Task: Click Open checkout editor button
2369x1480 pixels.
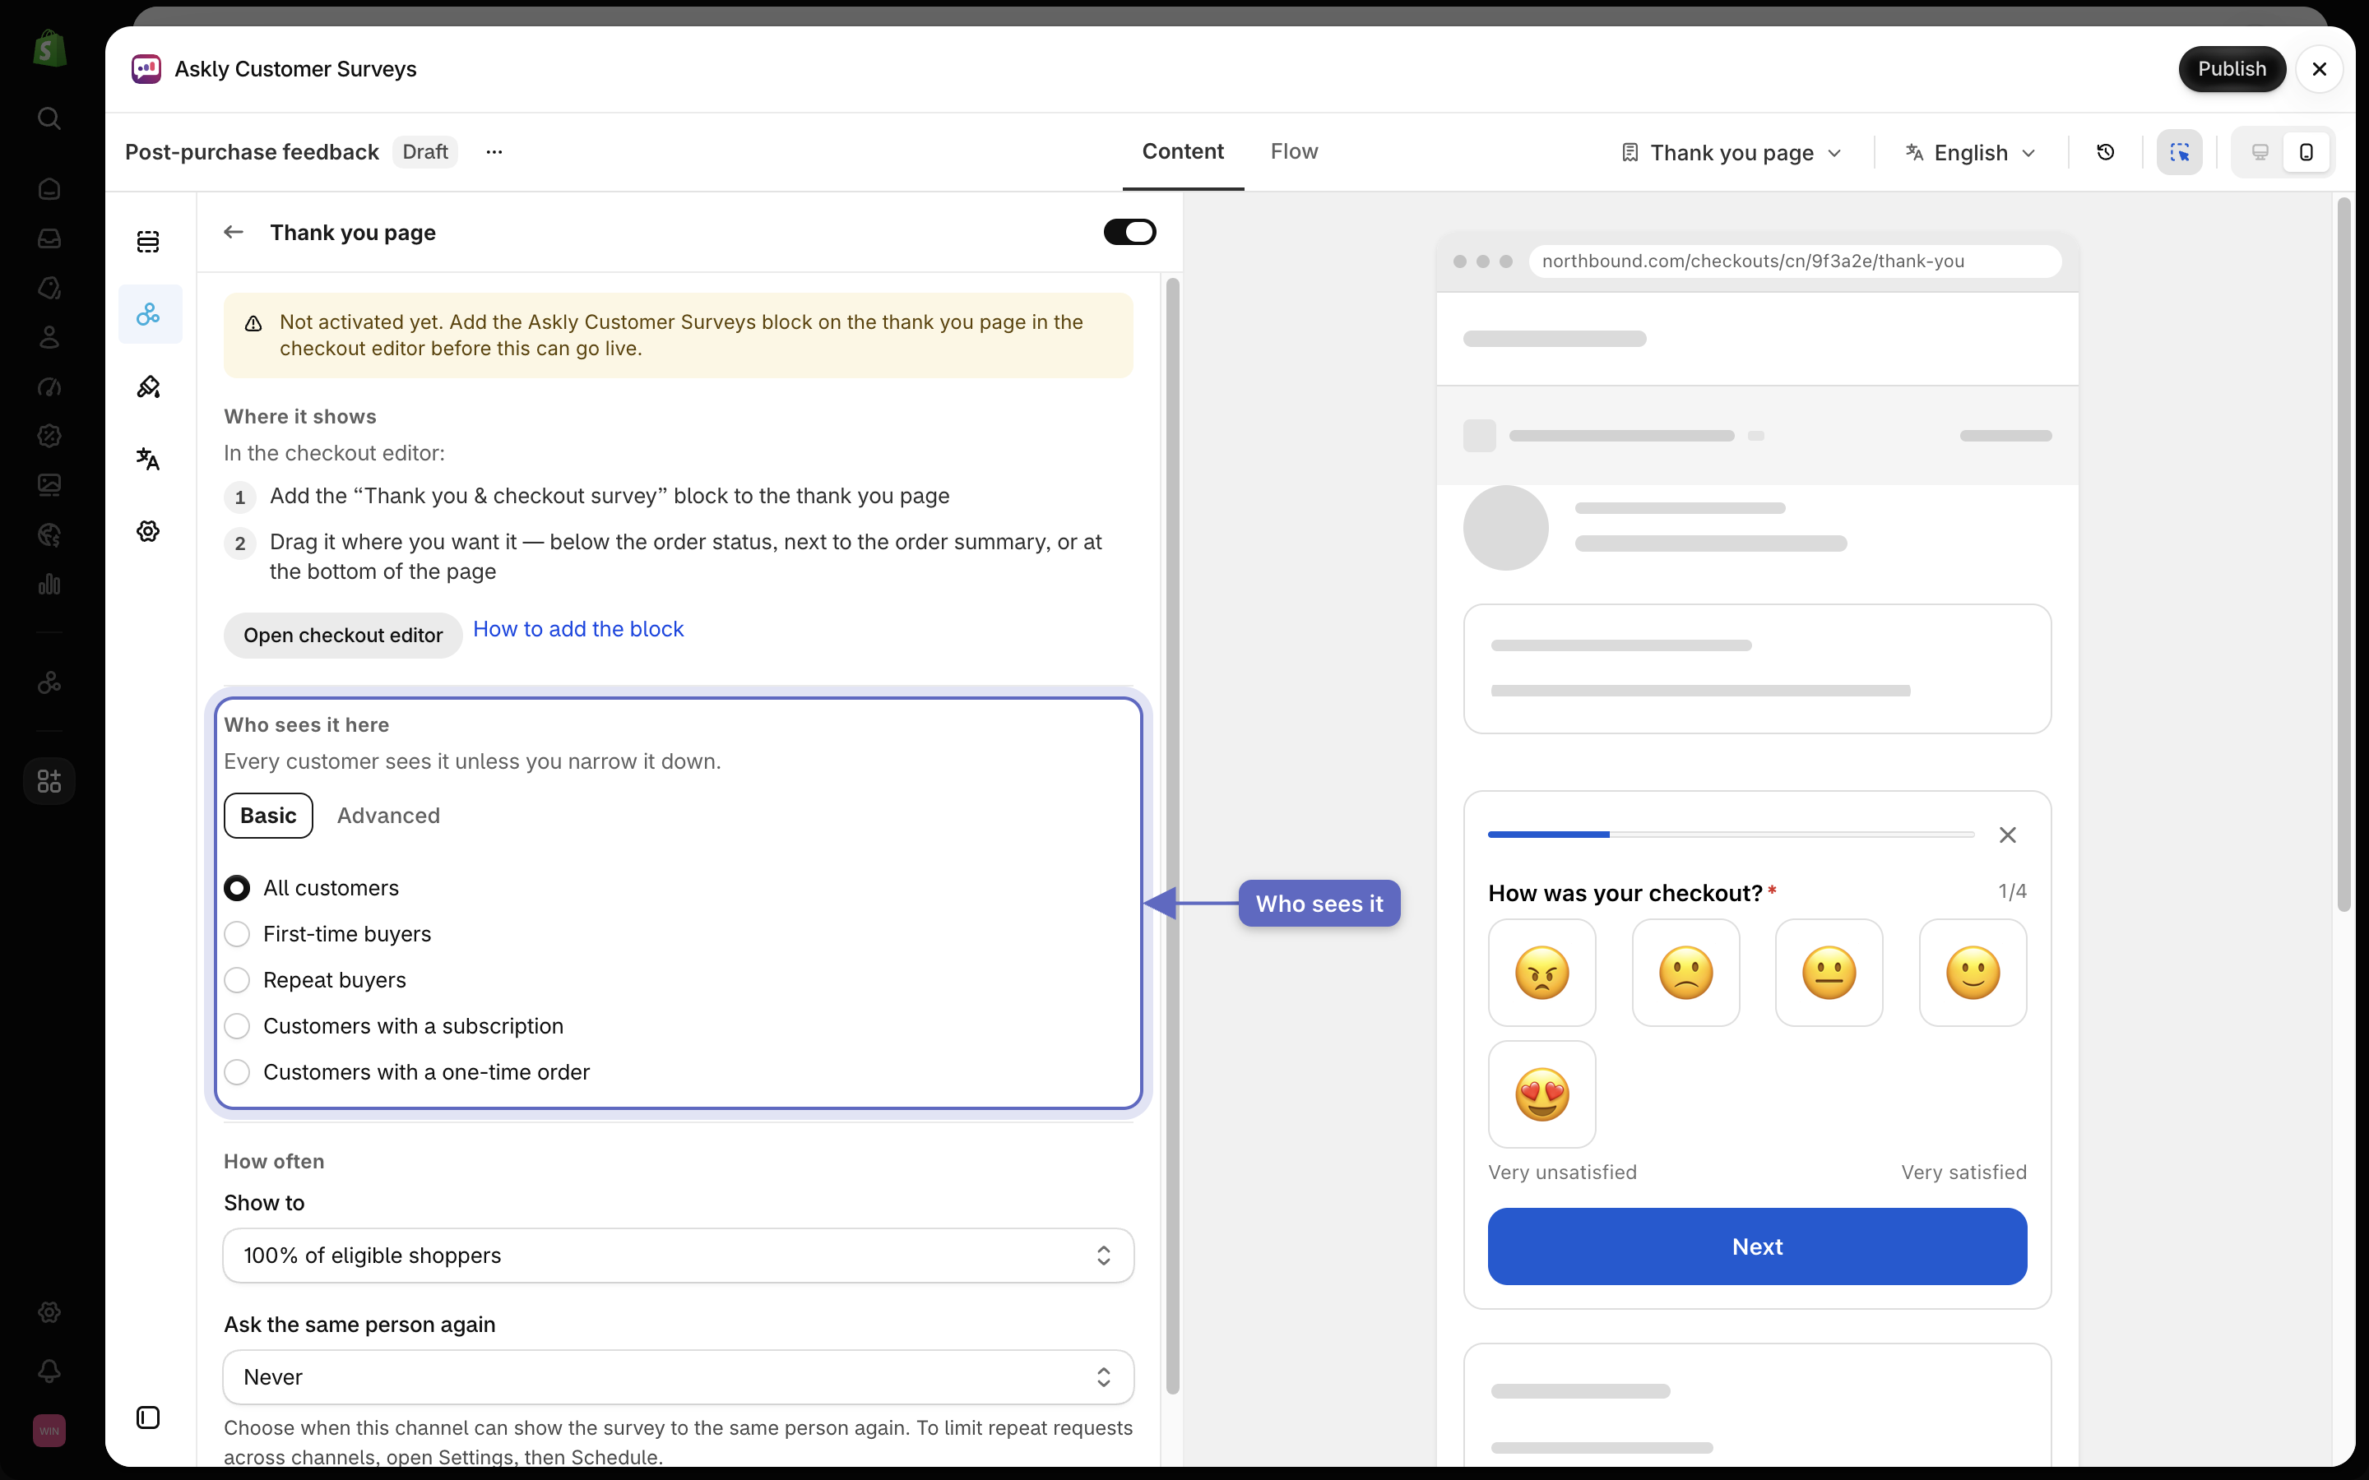Action: pos(343,636)
